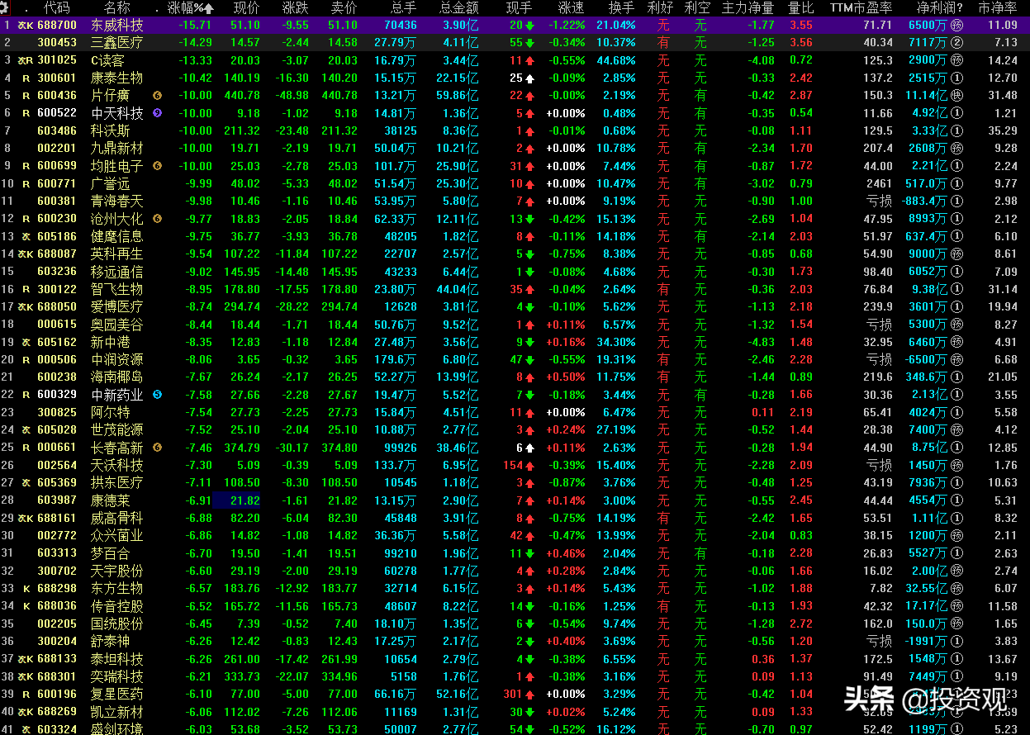Sort by the 利好 column header
This screenshot has height=735, width=1030.
[x=661, y=7]
